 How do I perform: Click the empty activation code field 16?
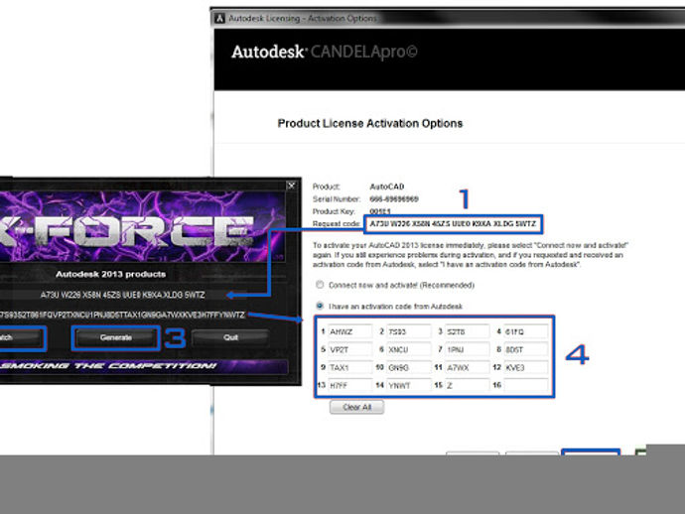(525, 386)
